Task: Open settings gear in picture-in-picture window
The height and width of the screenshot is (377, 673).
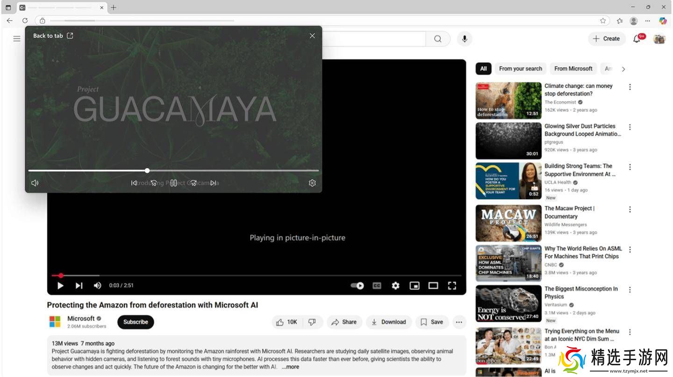Action: coord(312,183)
